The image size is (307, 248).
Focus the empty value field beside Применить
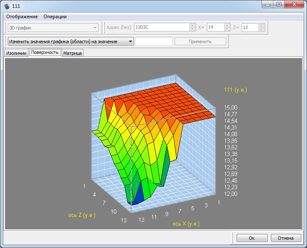pyautogui.click(x=153, y=41)
